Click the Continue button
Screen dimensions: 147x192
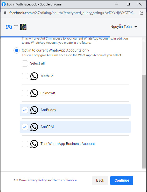coord(122,181)
